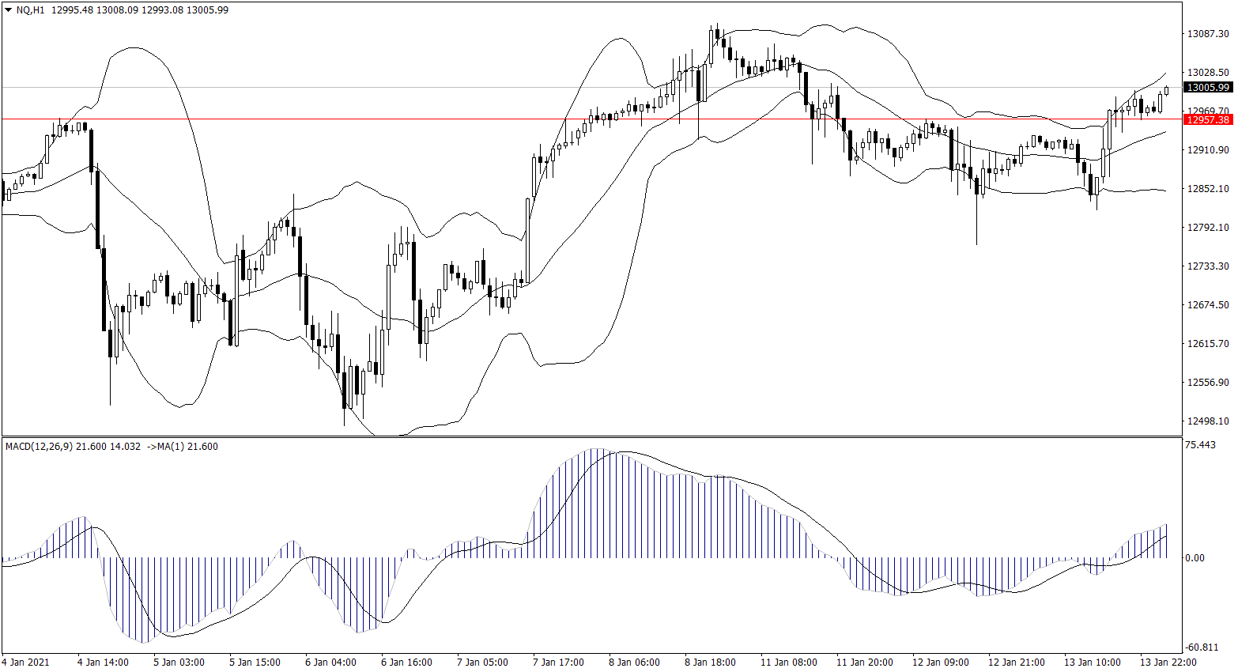Click the 8 Jan 06:00 time label
This screenshot has width=1238, height=672.
634,663
